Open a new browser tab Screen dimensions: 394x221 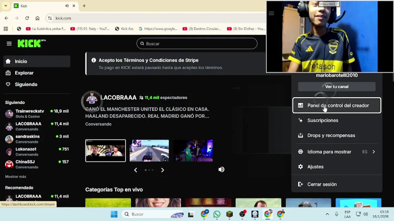click(84, 6)
